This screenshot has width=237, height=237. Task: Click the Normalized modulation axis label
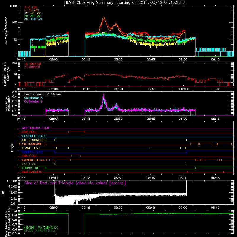point(7,103)
